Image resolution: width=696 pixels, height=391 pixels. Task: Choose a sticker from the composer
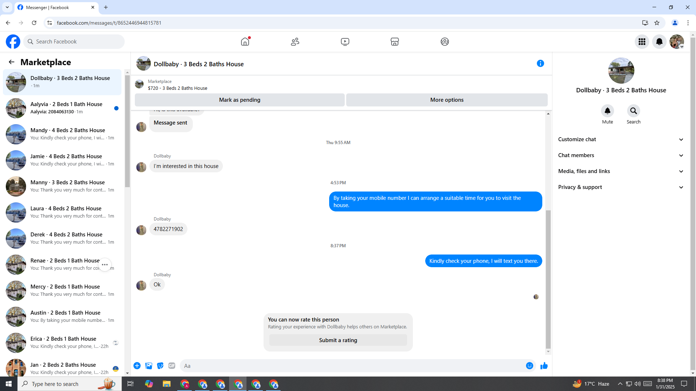[160, 366]
